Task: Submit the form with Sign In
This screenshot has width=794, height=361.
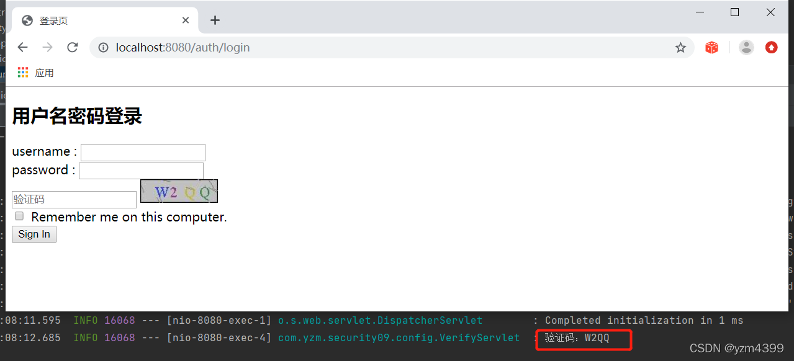Action: point(34,234)
